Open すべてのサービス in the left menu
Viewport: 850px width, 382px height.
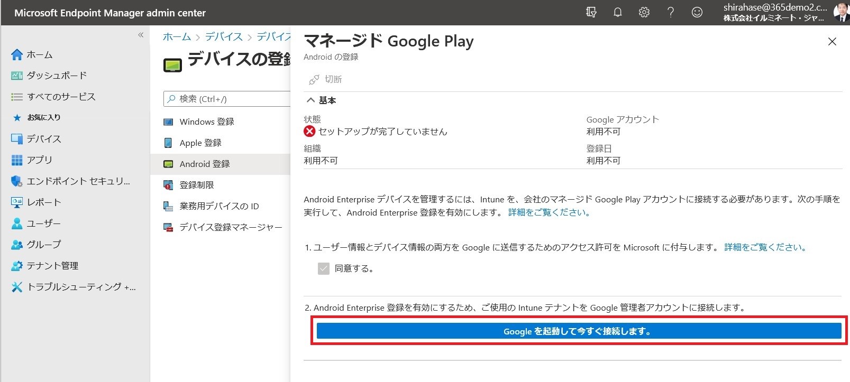61,97
